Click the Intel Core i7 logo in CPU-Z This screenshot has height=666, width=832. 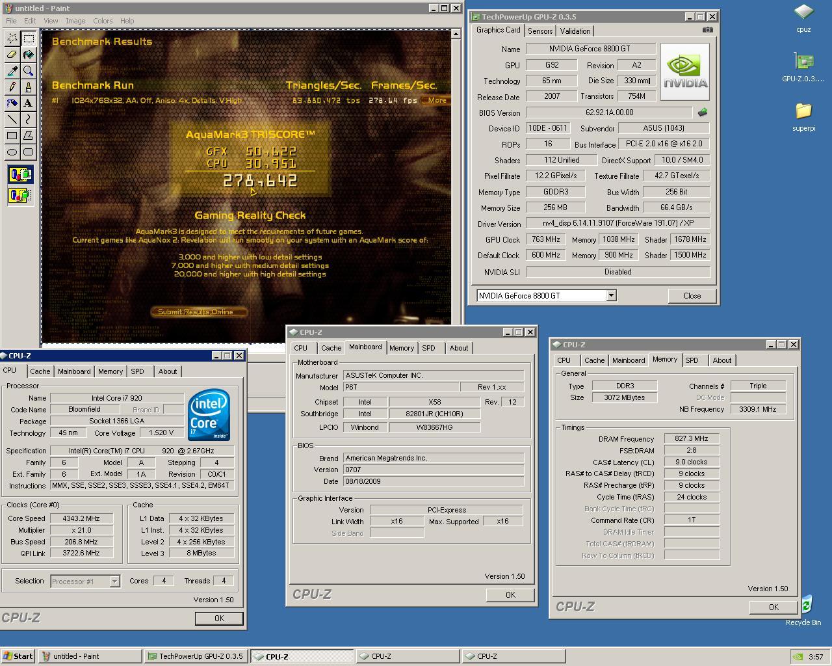pos(209,414)
